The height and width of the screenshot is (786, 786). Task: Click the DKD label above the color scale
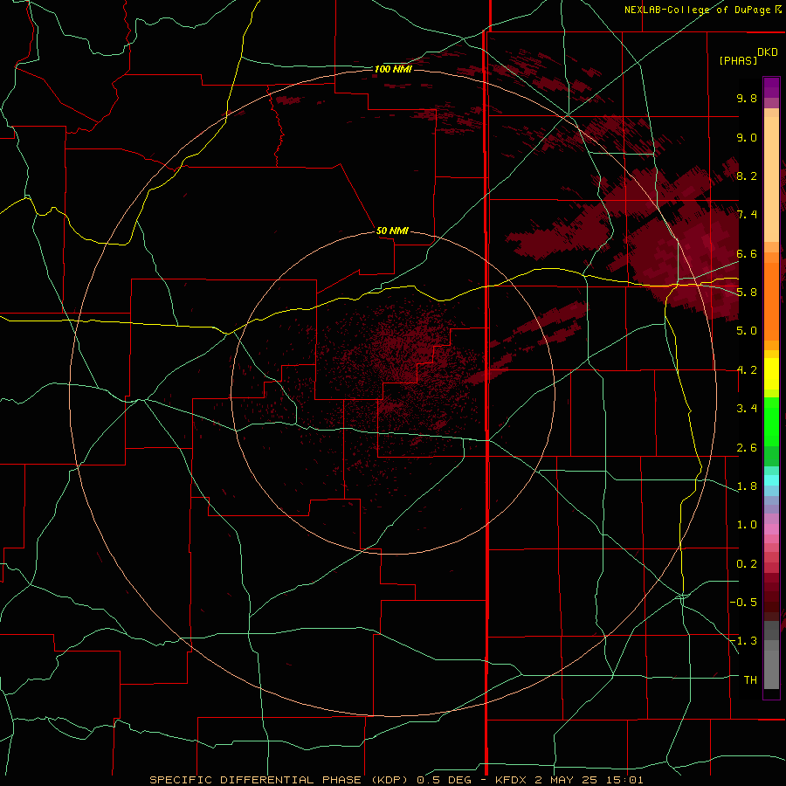(768, 52)
